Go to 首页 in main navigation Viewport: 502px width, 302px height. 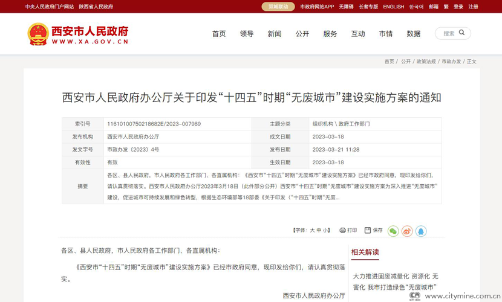(219, 34)
